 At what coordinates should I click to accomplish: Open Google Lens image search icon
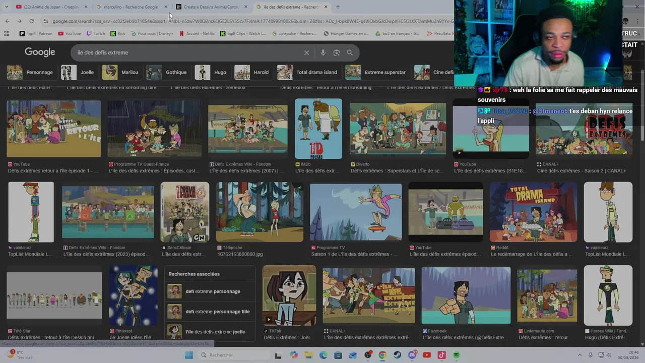[336, 52]
